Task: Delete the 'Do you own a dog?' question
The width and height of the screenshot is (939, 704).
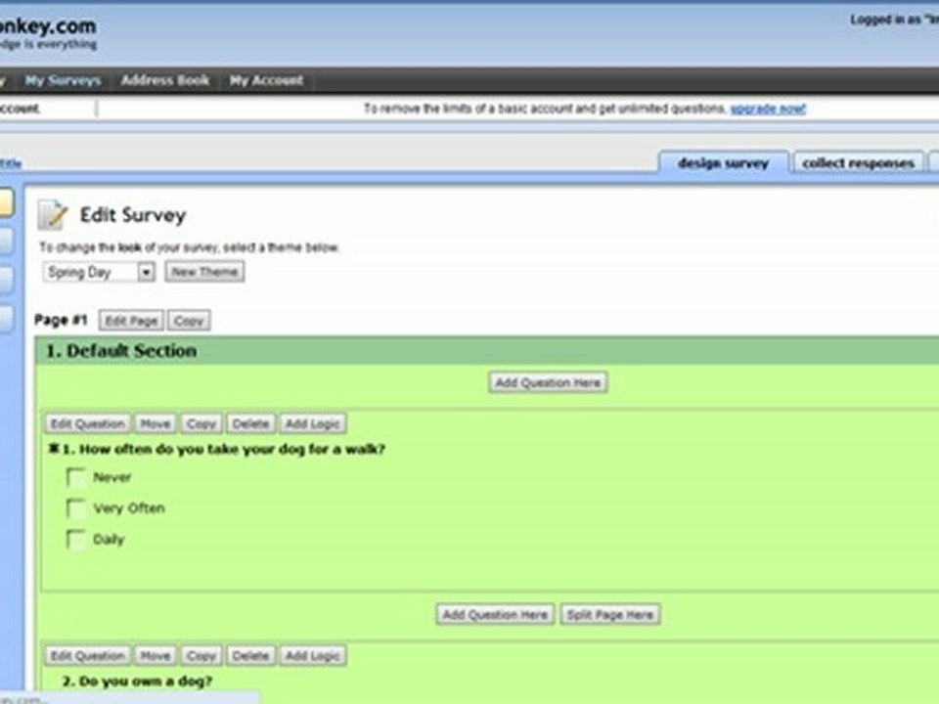Action: click(251, 656)
